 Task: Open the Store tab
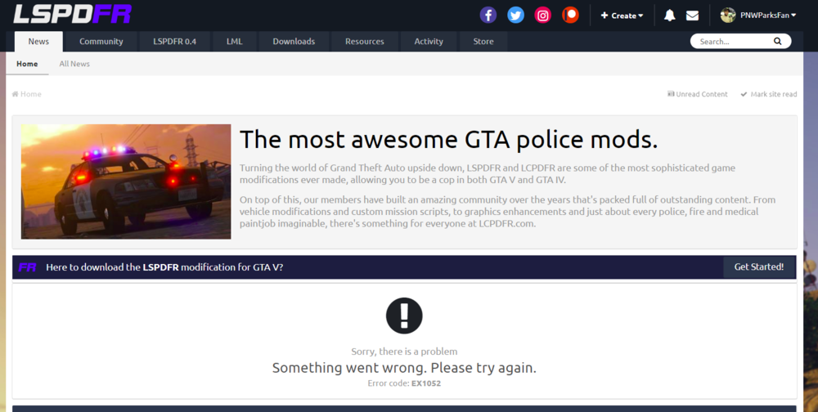click(x=483, y=41)
